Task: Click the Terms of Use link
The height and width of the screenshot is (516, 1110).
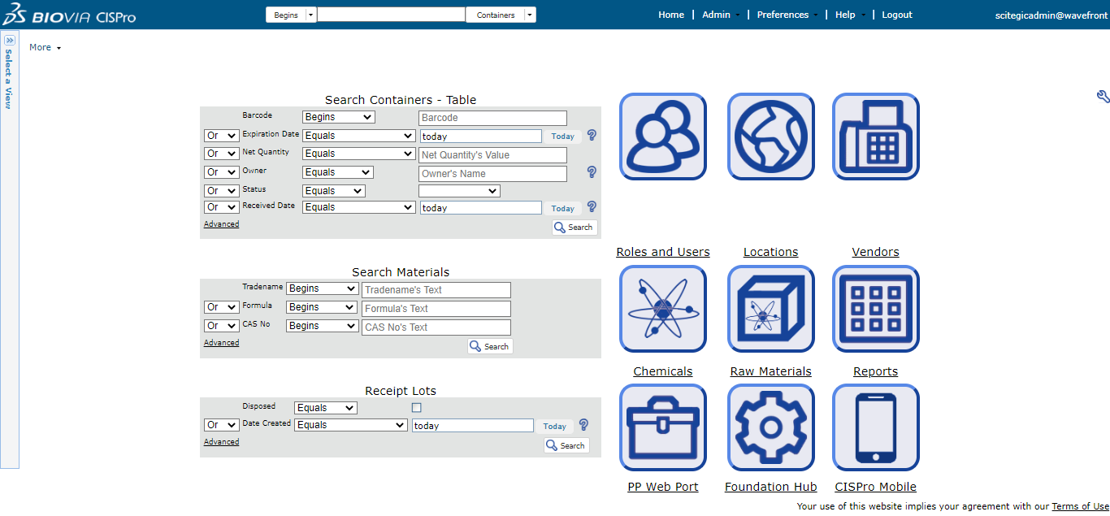Action: pos(1080,506)
